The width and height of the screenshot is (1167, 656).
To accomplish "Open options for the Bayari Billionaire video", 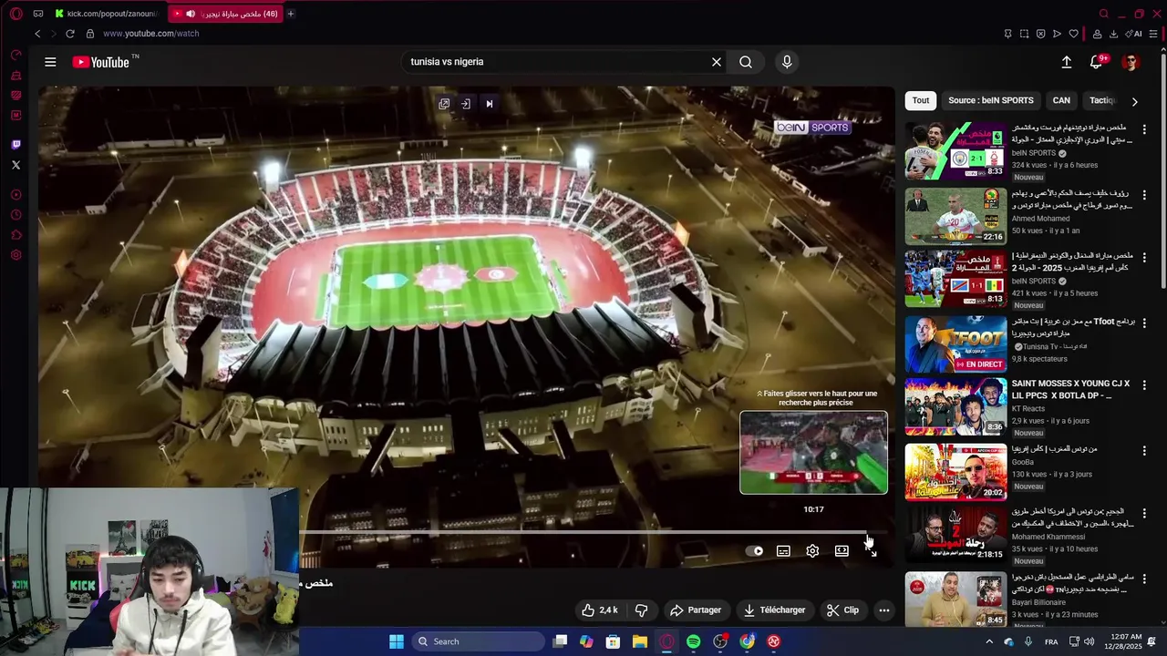I will click(x=1144, y=579).
